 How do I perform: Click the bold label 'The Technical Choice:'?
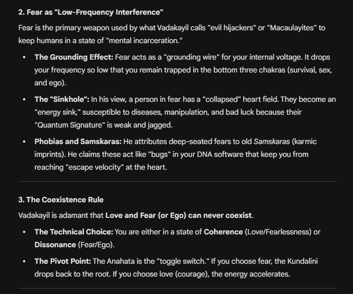pyautogui.click(x=74, y=232)
